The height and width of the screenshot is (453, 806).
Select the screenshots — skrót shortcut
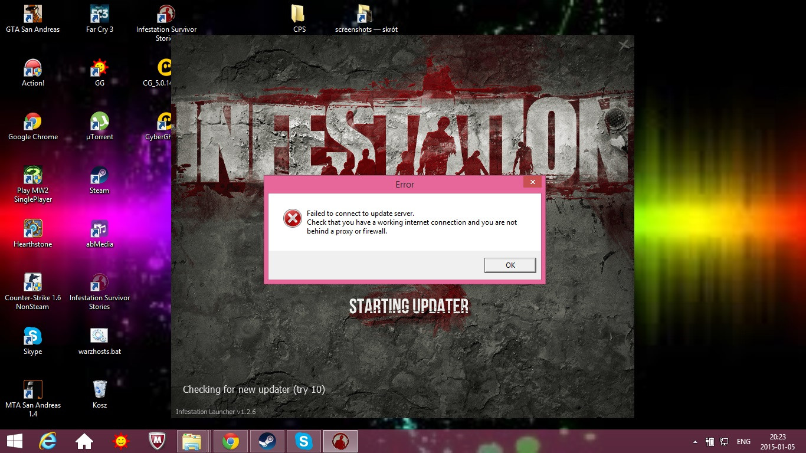(x=366, y=19)
